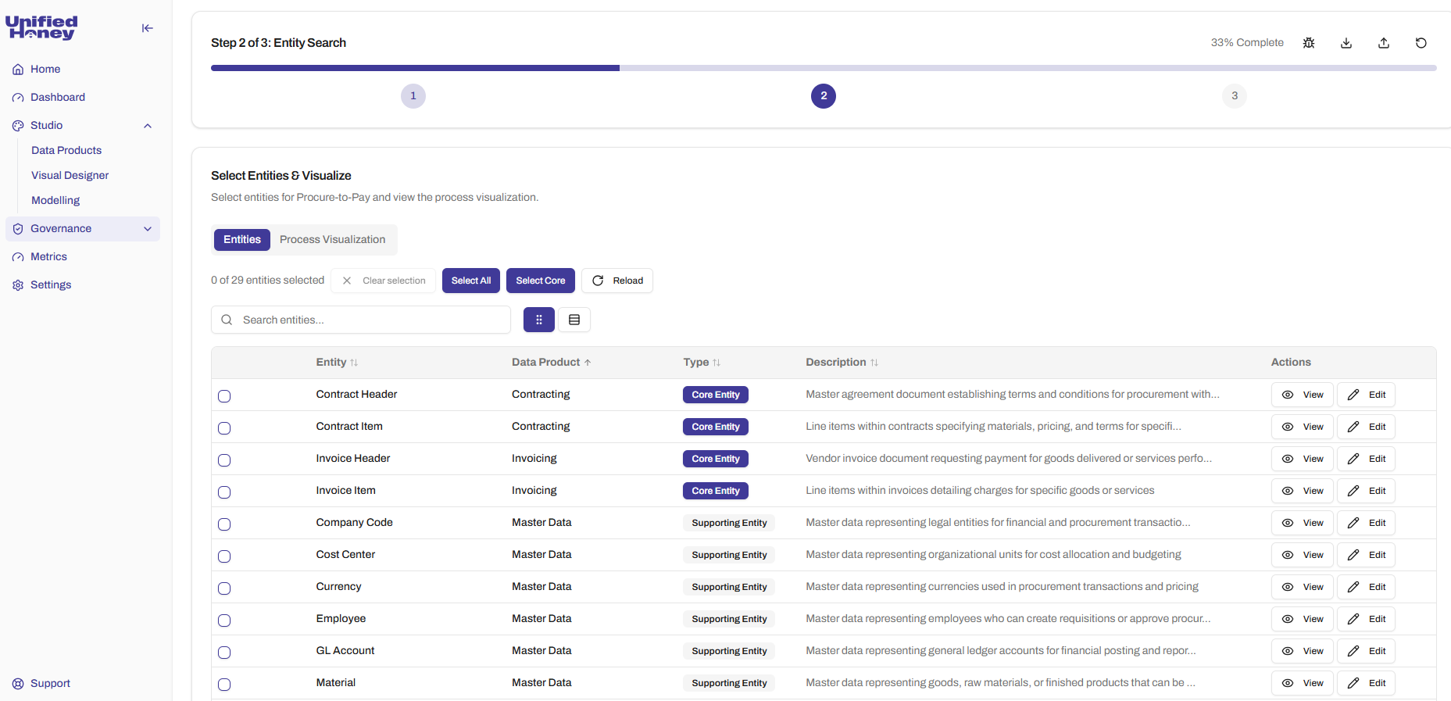
Task: Click the Select Core button
Action: coord(541,281)
